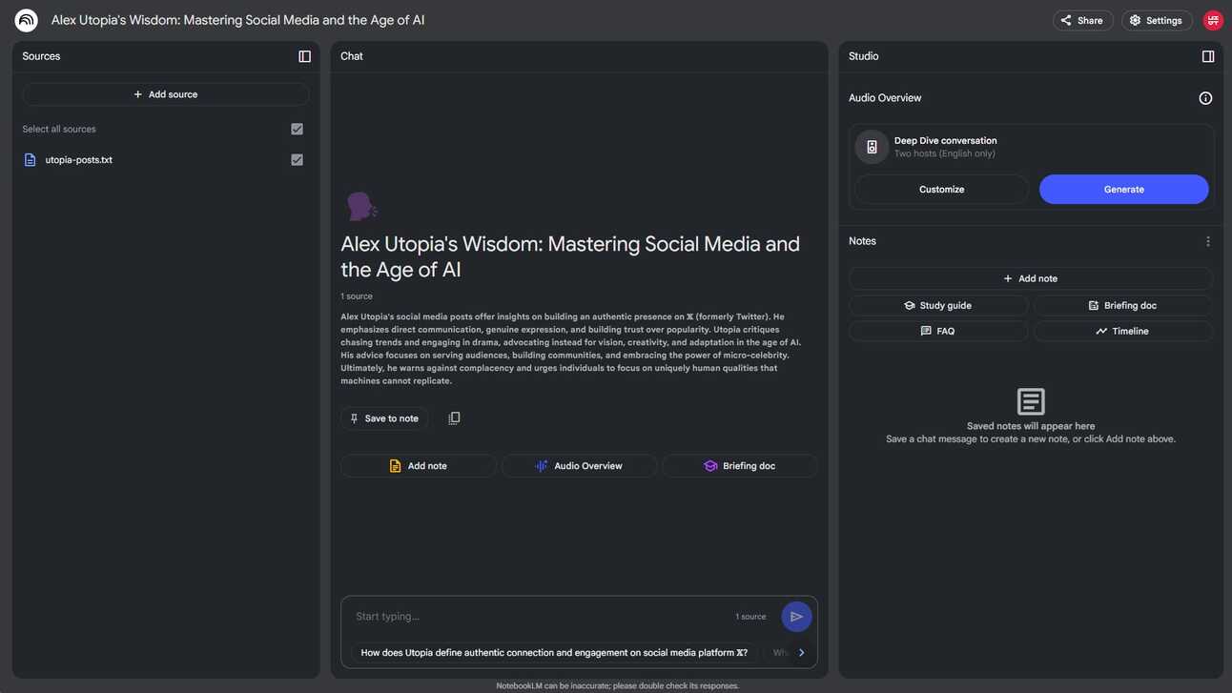Generate an FAQ note

[938, 331]
